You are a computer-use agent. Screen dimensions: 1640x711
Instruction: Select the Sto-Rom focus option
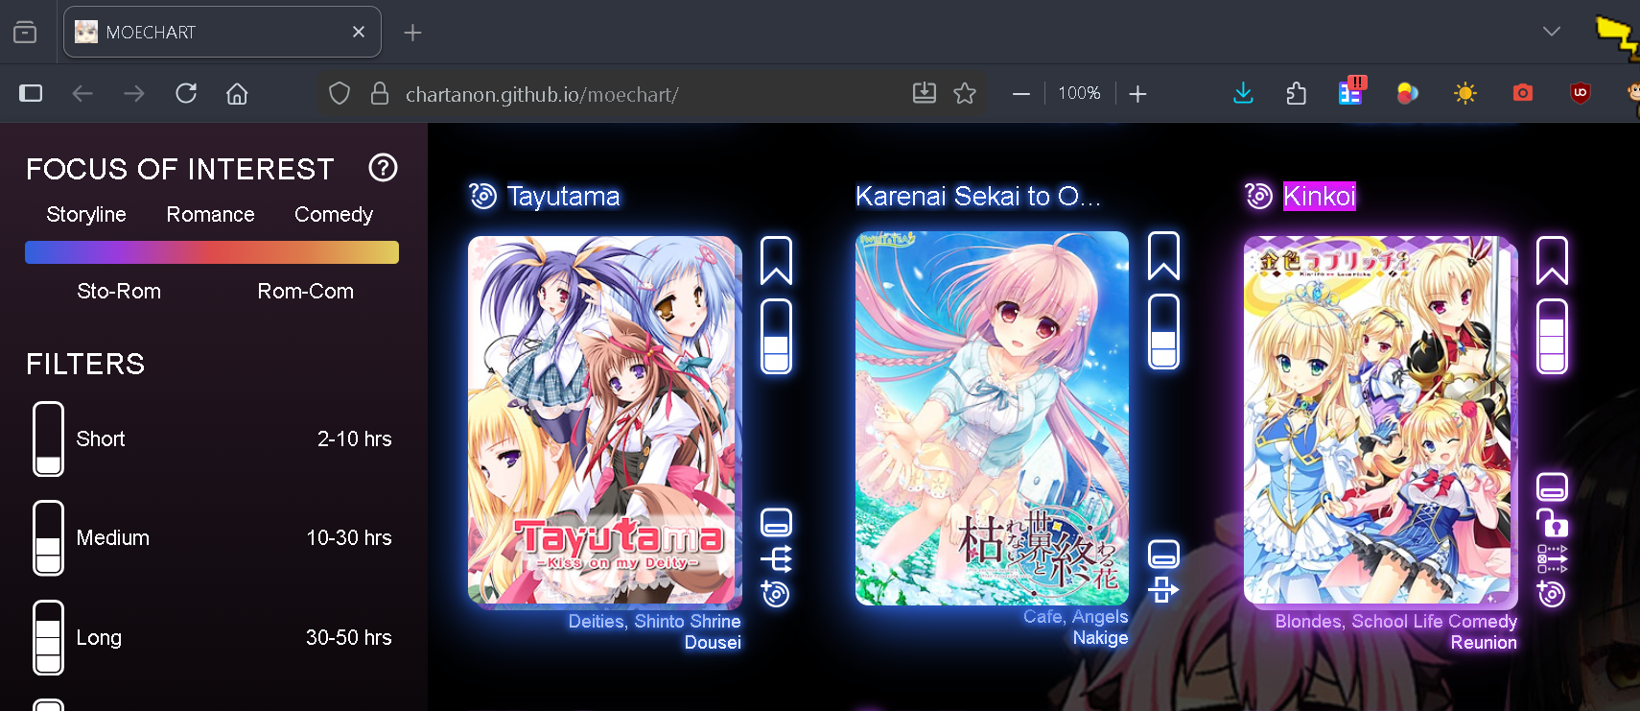click(x=119, y=291)
